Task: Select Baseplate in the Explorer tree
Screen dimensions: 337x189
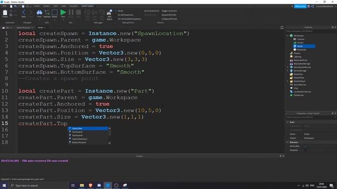Action: [x=302, y=50]
